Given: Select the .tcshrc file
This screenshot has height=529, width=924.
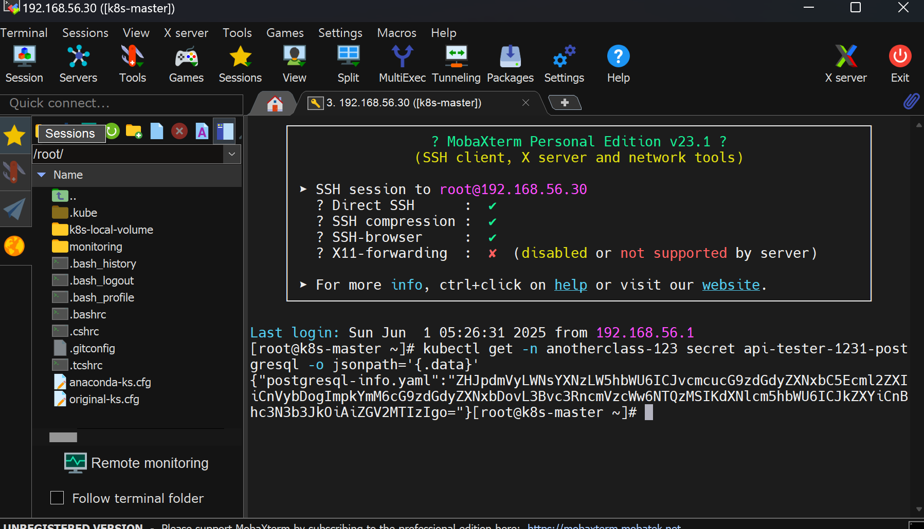Looking at the screenshot, I should (x=78, y=365).
